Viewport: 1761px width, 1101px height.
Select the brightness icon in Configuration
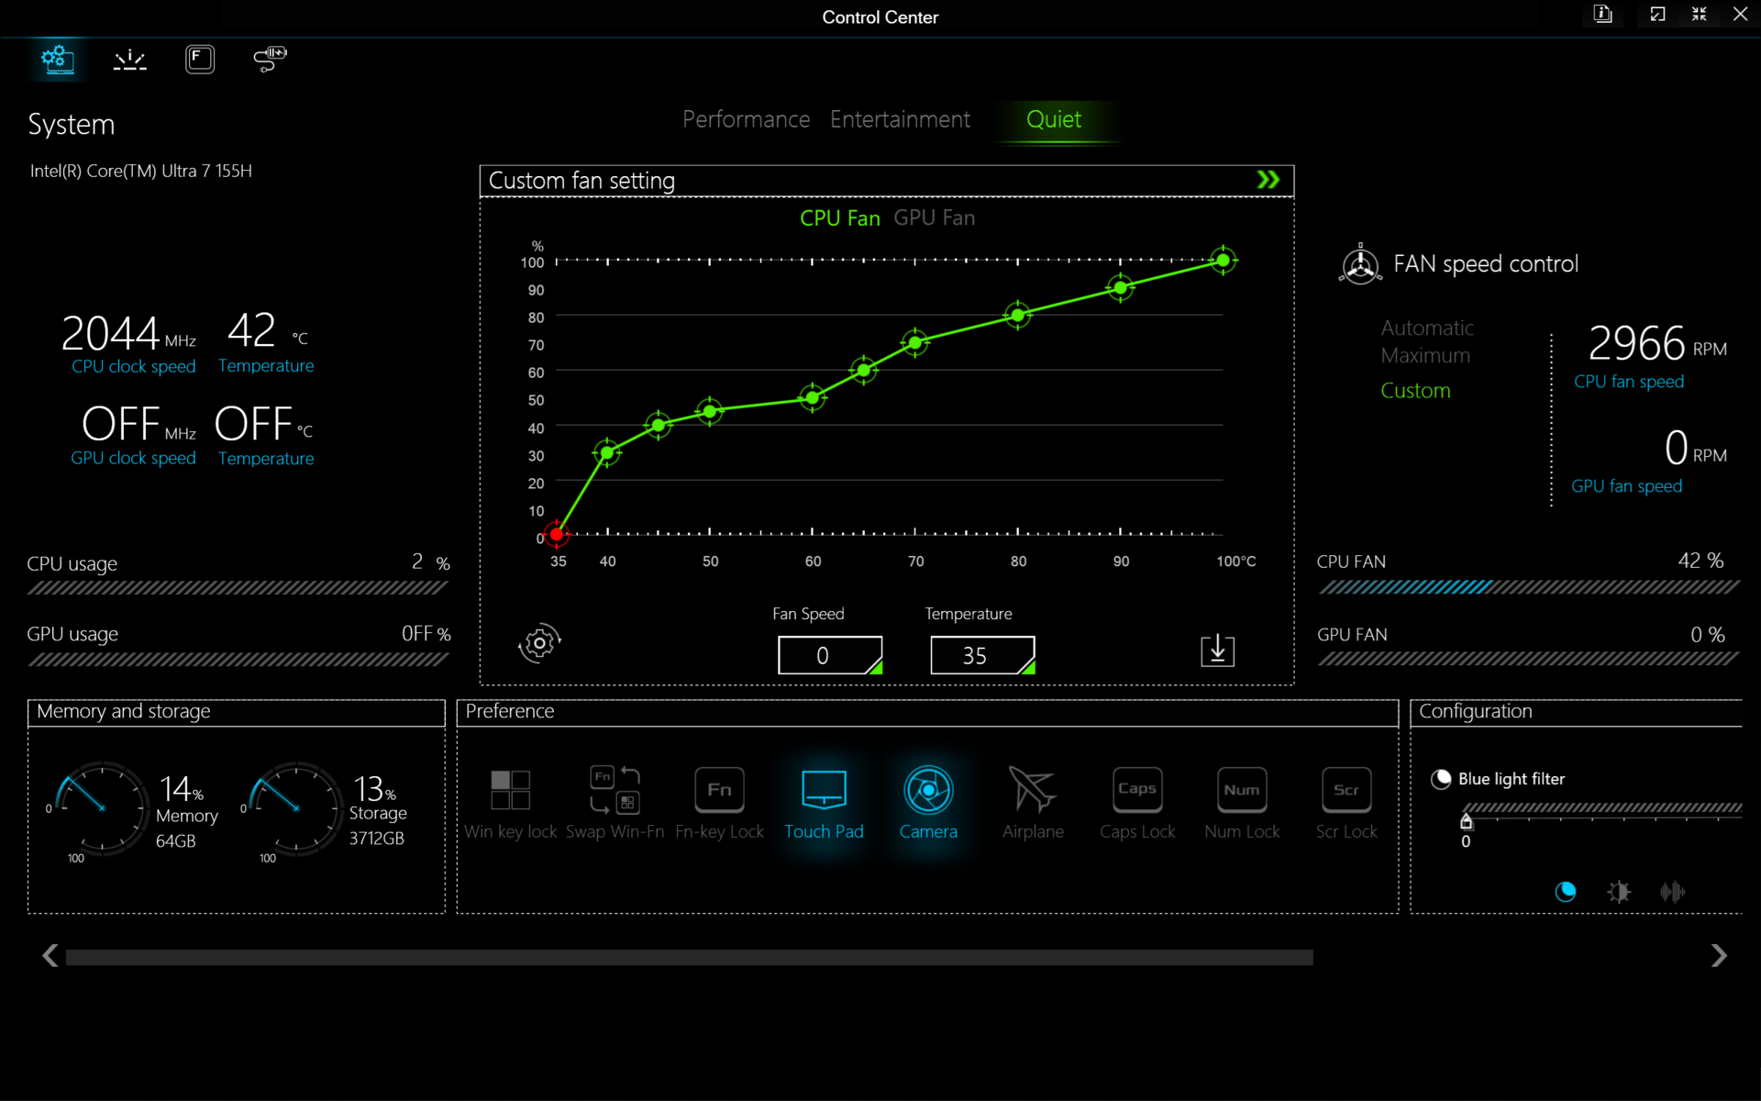[x=1619, y=891]
